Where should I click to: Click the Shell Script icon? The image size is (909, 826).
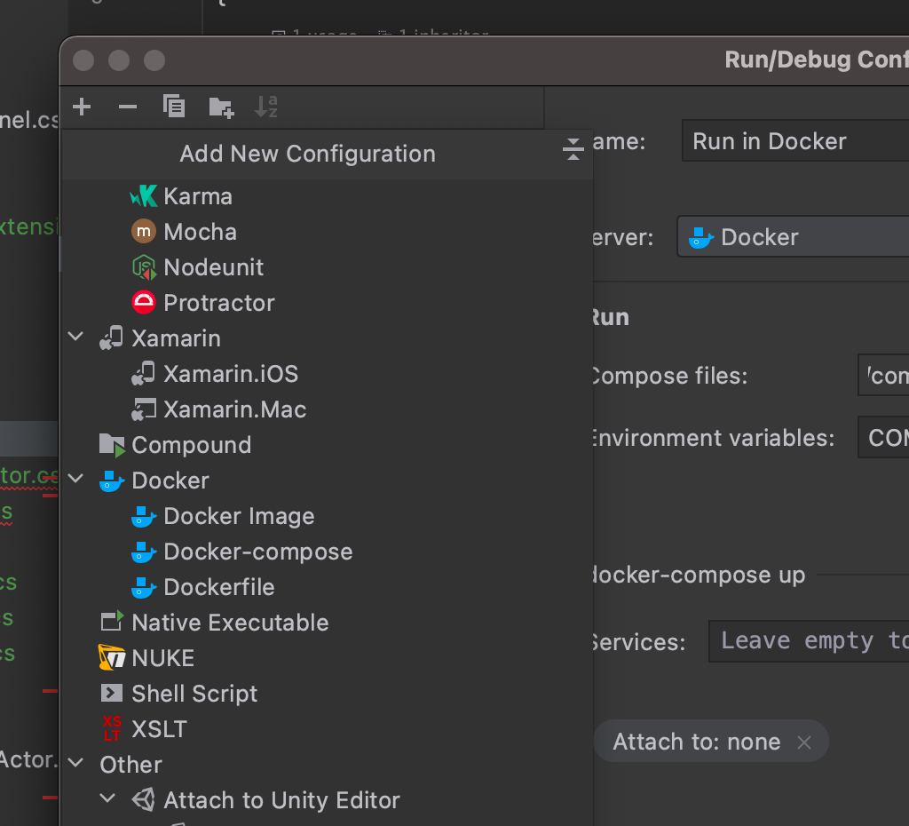click(x=111, y=693)
